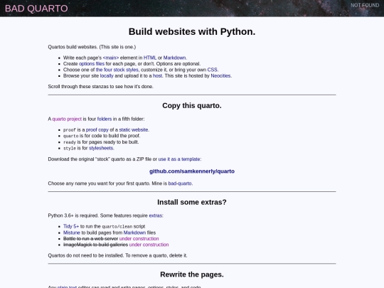The image size is (384, 288).
Task: Follow the host link
Action: [x=157, y=76]
